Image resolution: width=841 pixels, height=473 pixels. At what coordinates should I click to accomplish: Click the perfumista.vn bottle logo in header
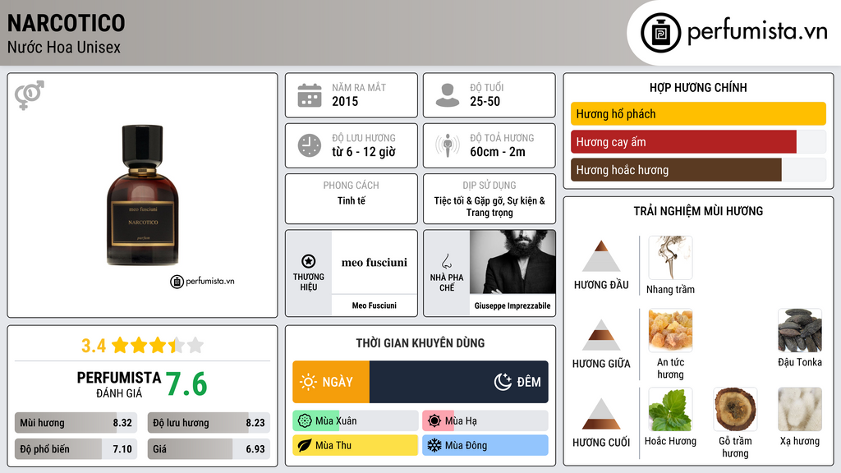[x=660, y=33]
